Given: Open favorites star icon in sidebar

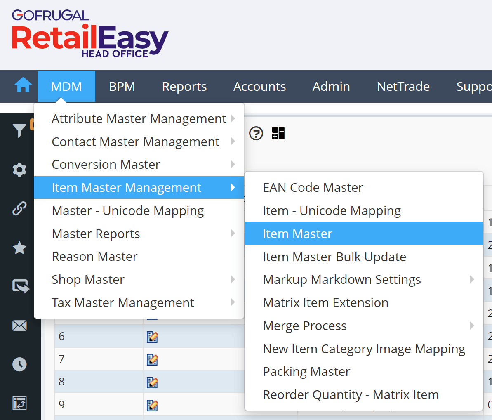Looking at the screenshot, I should point(19,248).
